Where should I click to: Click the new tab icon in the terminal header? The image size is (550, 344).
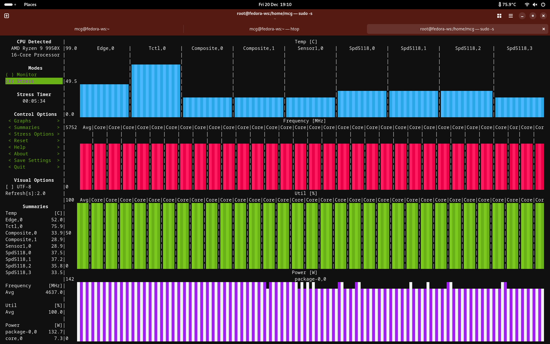click(x=7, y=16)
